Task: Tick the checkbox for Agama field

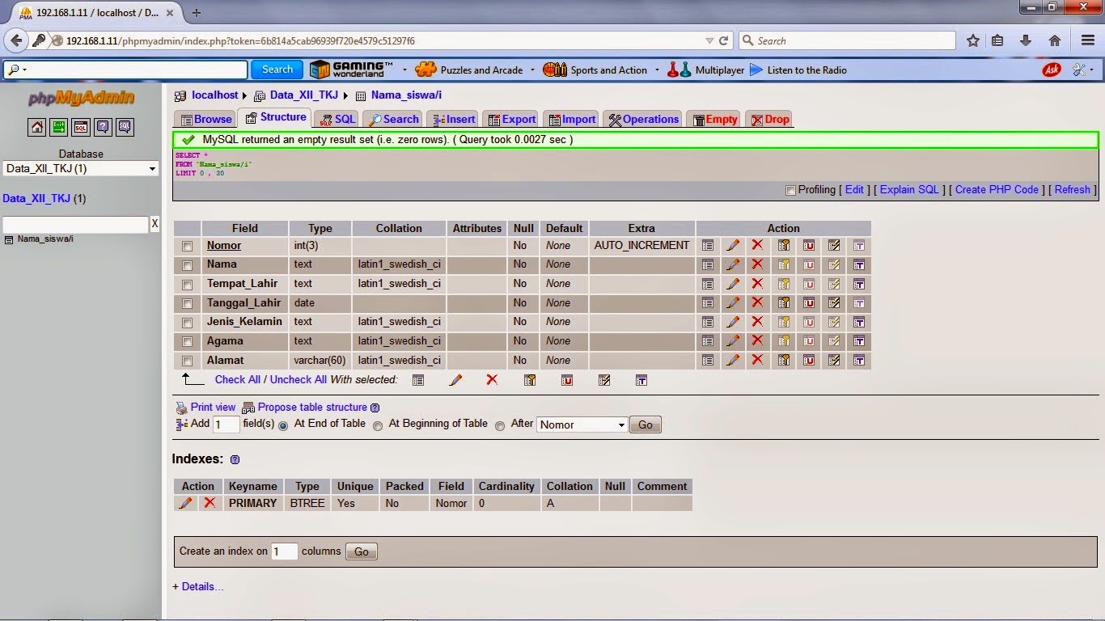Action: click(188, 342)
